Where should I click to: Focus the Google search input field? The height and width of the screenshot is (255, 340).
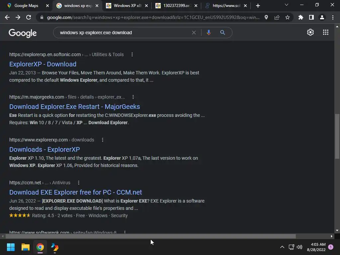click(x=124, y=33)
